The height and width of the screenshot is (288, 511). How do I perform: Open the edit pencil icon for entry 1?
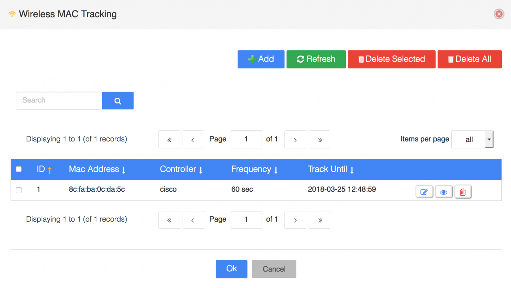pos(424,192)
